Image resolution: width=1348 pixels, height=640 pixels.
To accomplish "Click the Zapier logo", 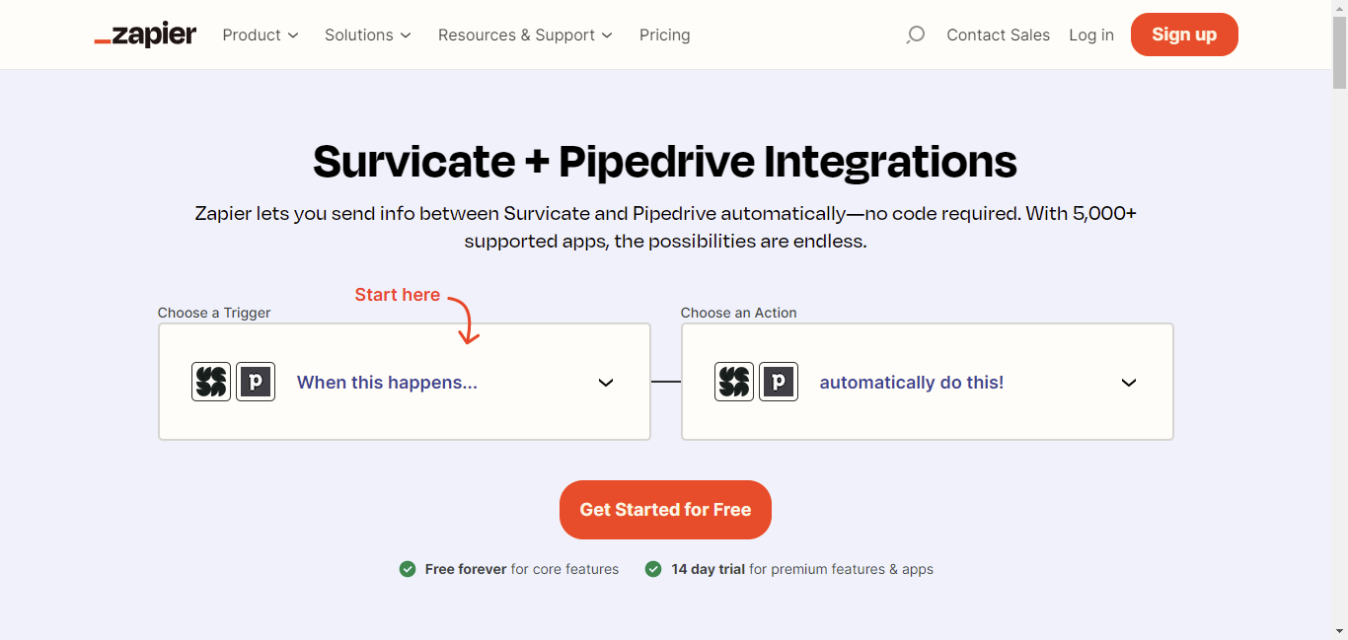I will tap(144, 35).
